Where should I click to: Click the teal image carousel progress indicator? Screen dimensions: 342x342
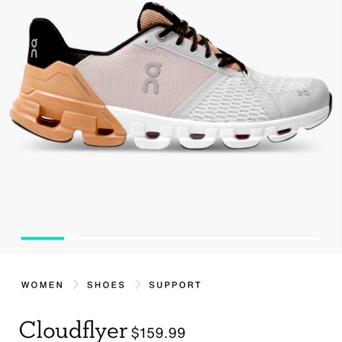pos(42,238)
